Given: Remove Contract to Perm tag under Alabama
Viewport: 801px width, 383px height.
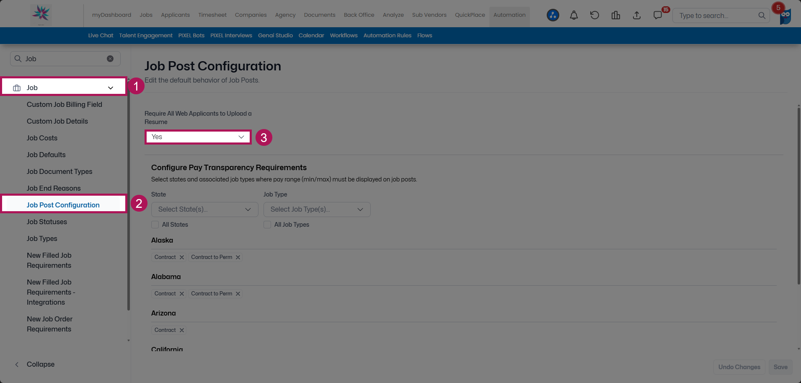Looking at the screenshot, I should pyautogui.click(x=238, y=294).
